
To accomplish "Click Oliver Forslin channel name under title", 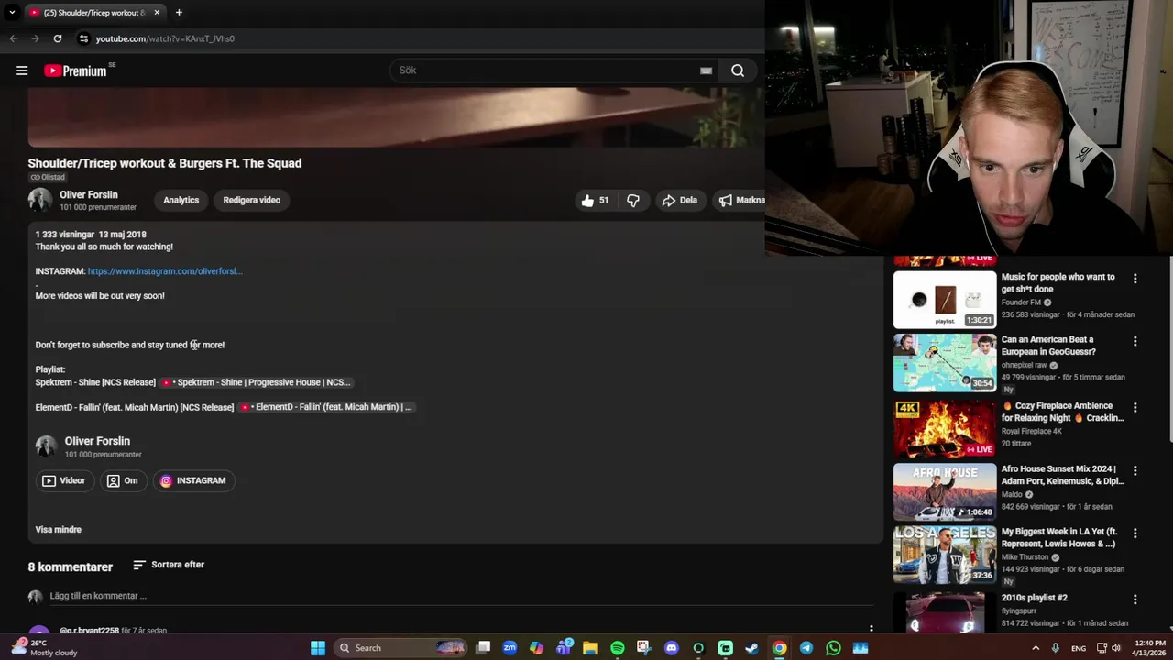I will point(89,195).
